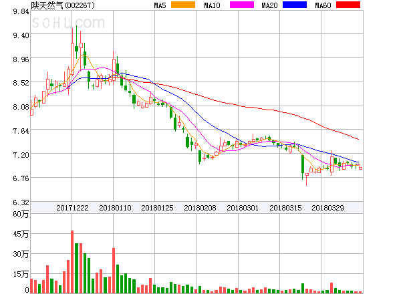Click the tallest red volume bar near 20171222
This screenshot has height=294, width=401.
(72, 262)
